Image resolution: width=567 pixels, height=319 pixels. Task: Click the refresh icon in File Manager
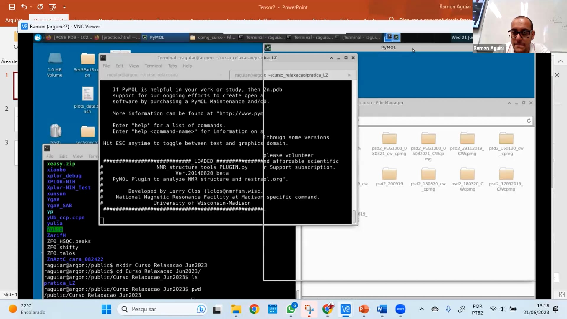529,121
